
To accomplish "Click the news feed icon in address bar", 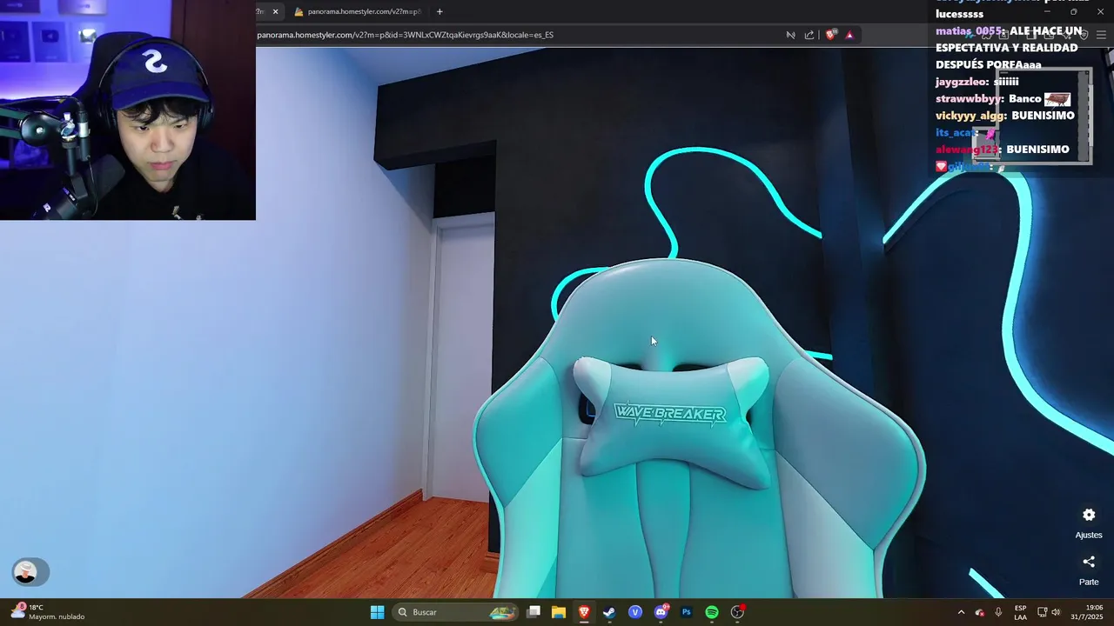I will tap(790, 35).
